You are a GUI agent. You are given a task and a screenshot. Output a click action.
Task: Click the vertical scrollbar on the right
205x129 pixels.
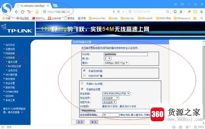(204, 82)
